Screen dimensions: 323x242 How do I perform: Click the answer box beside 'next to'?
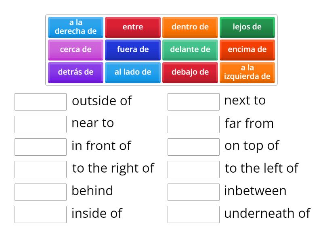click(x=193, y=101)
